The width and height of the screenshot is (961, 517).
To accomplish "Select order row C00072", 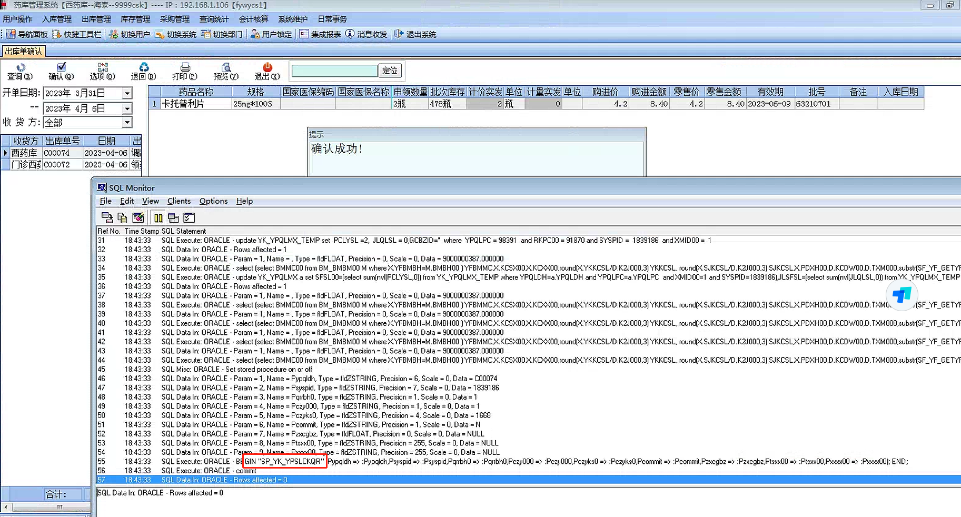I will pos(72,164).
